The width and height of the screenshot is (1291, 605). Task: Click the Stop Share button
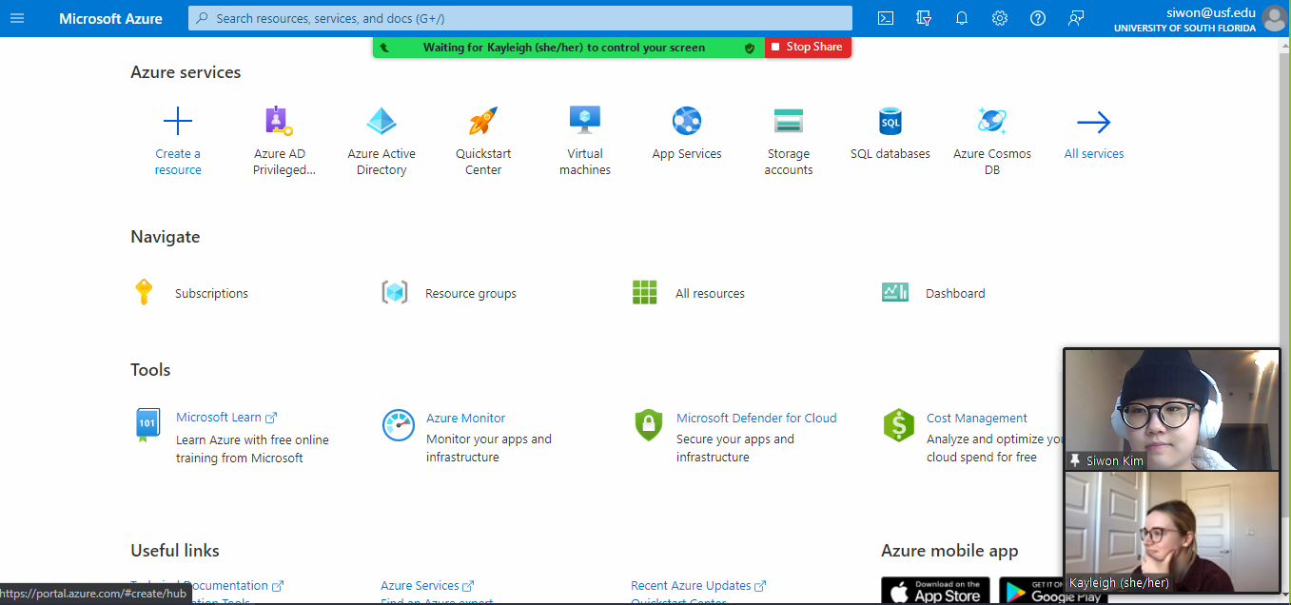coord(808,47)
